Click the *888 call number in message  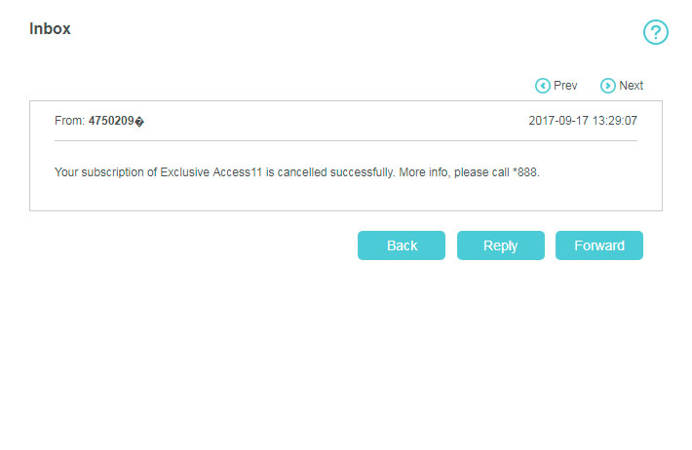click(524, 172)
